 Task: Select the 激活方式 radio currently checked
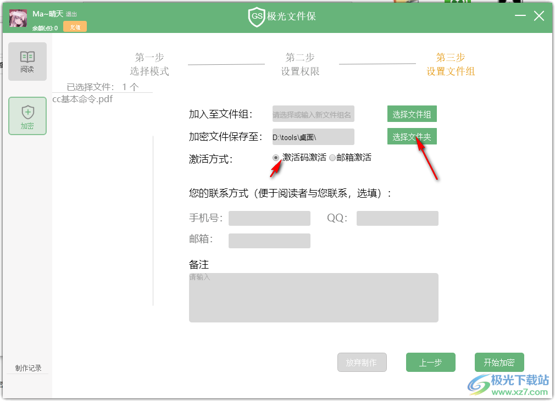[x=275, y=158]
